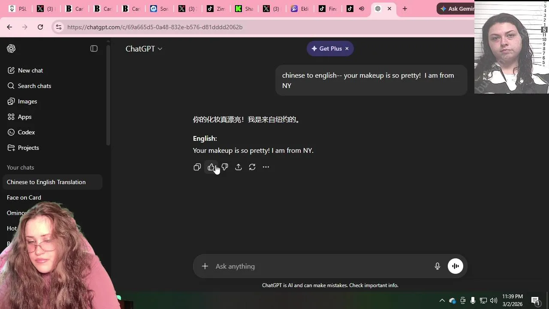549x309 pixels.
Task: Open the Chinese to English Translation chat
Action: [x=52, y=182]
